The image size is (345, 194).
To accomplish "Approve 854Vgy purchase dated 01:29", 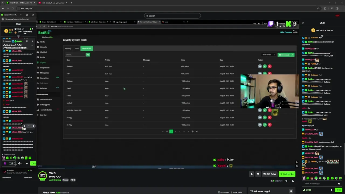I will point(265,117).
